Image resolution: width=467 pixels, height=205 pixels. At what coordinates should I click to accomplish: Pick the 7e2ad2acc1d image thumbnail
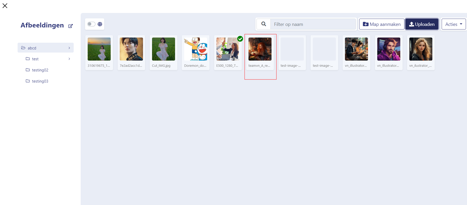coord(131,49)
